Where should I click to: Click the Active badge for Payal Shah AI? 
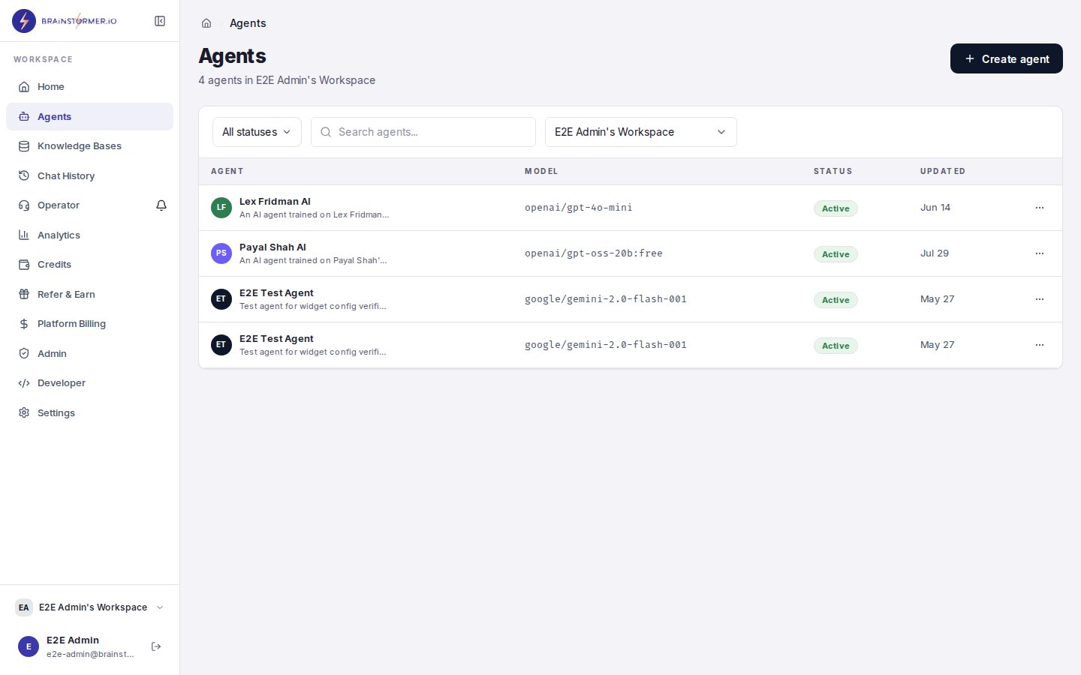[x=836, y=254]
